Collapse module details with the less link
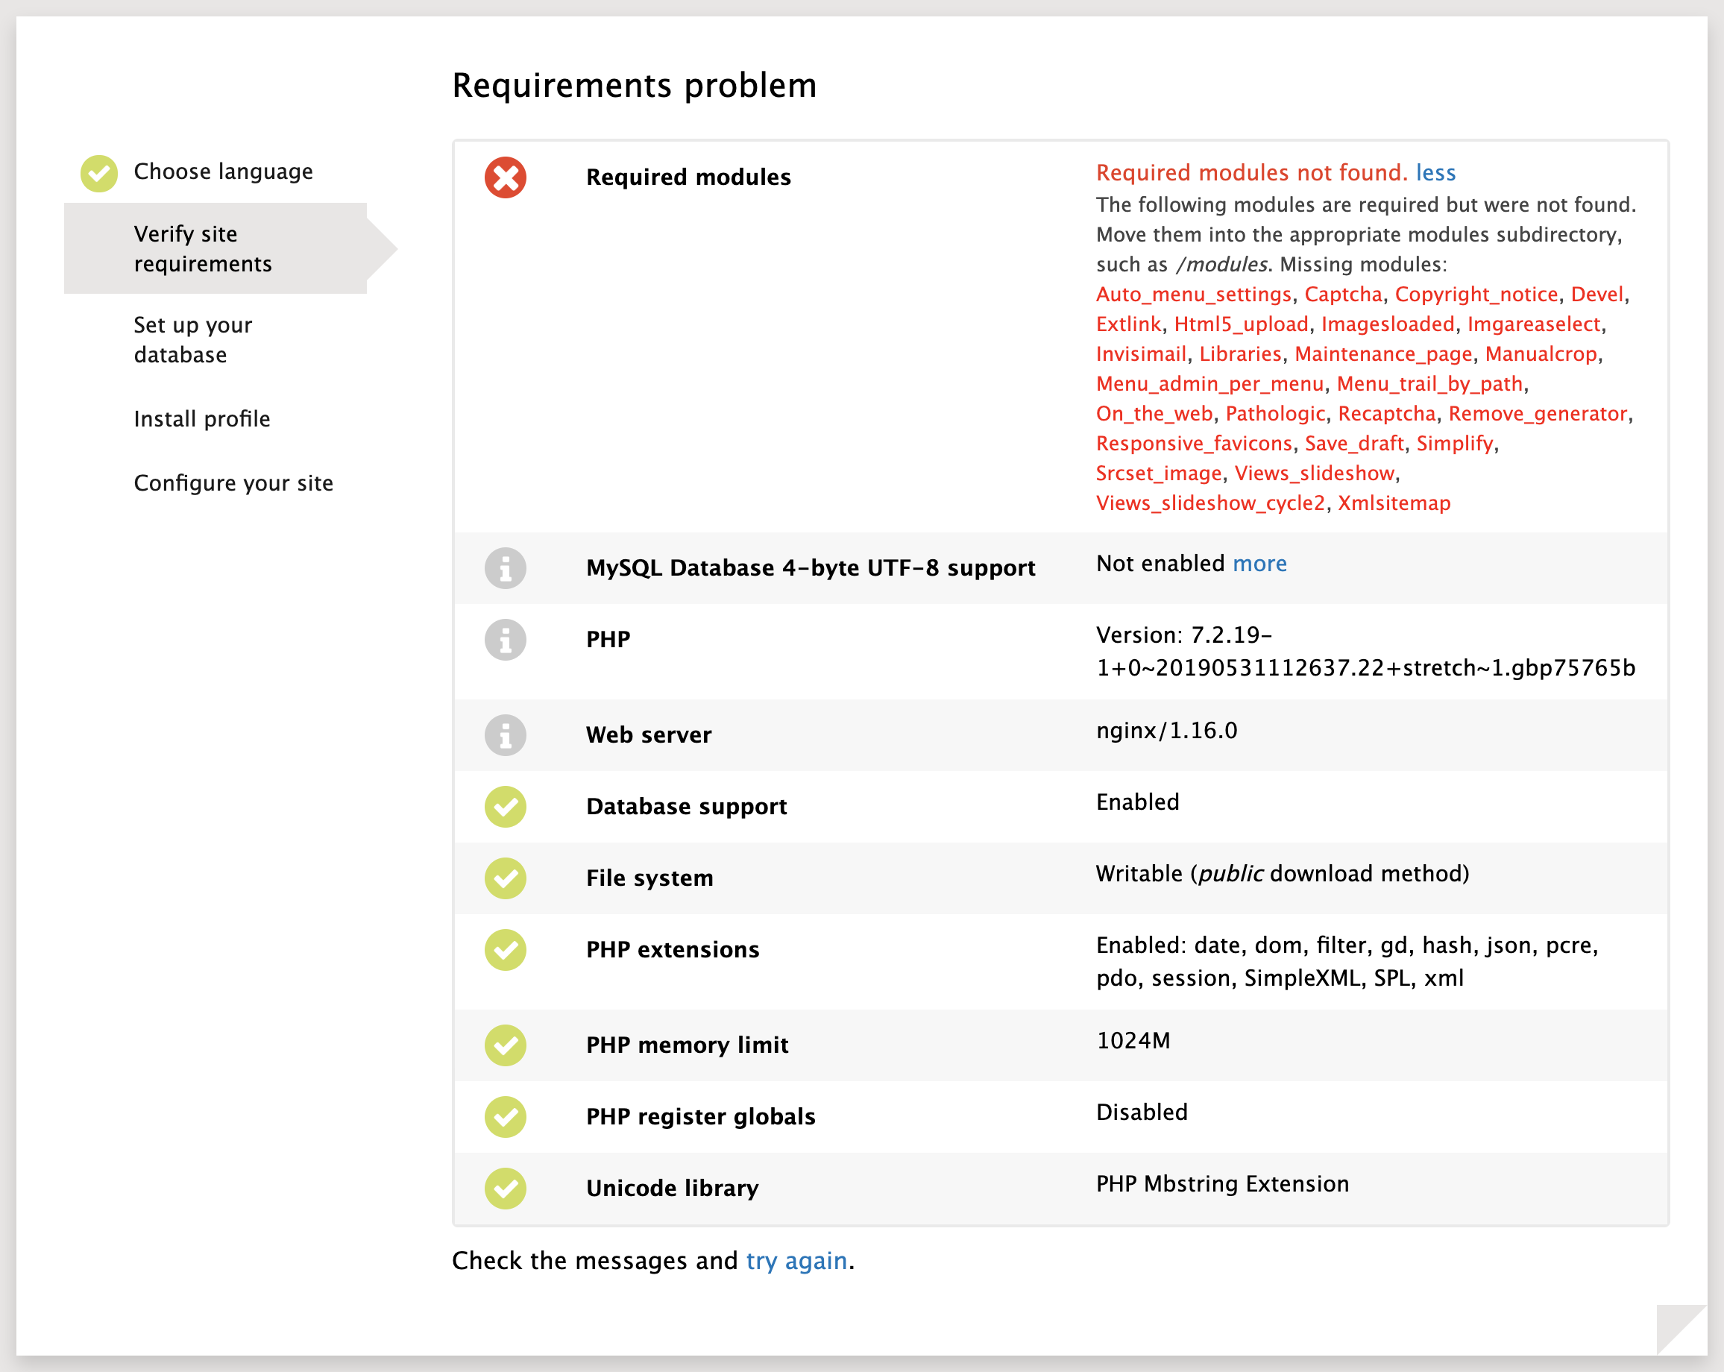This screenshot has width=1724, height=1372. [1436, 173]
